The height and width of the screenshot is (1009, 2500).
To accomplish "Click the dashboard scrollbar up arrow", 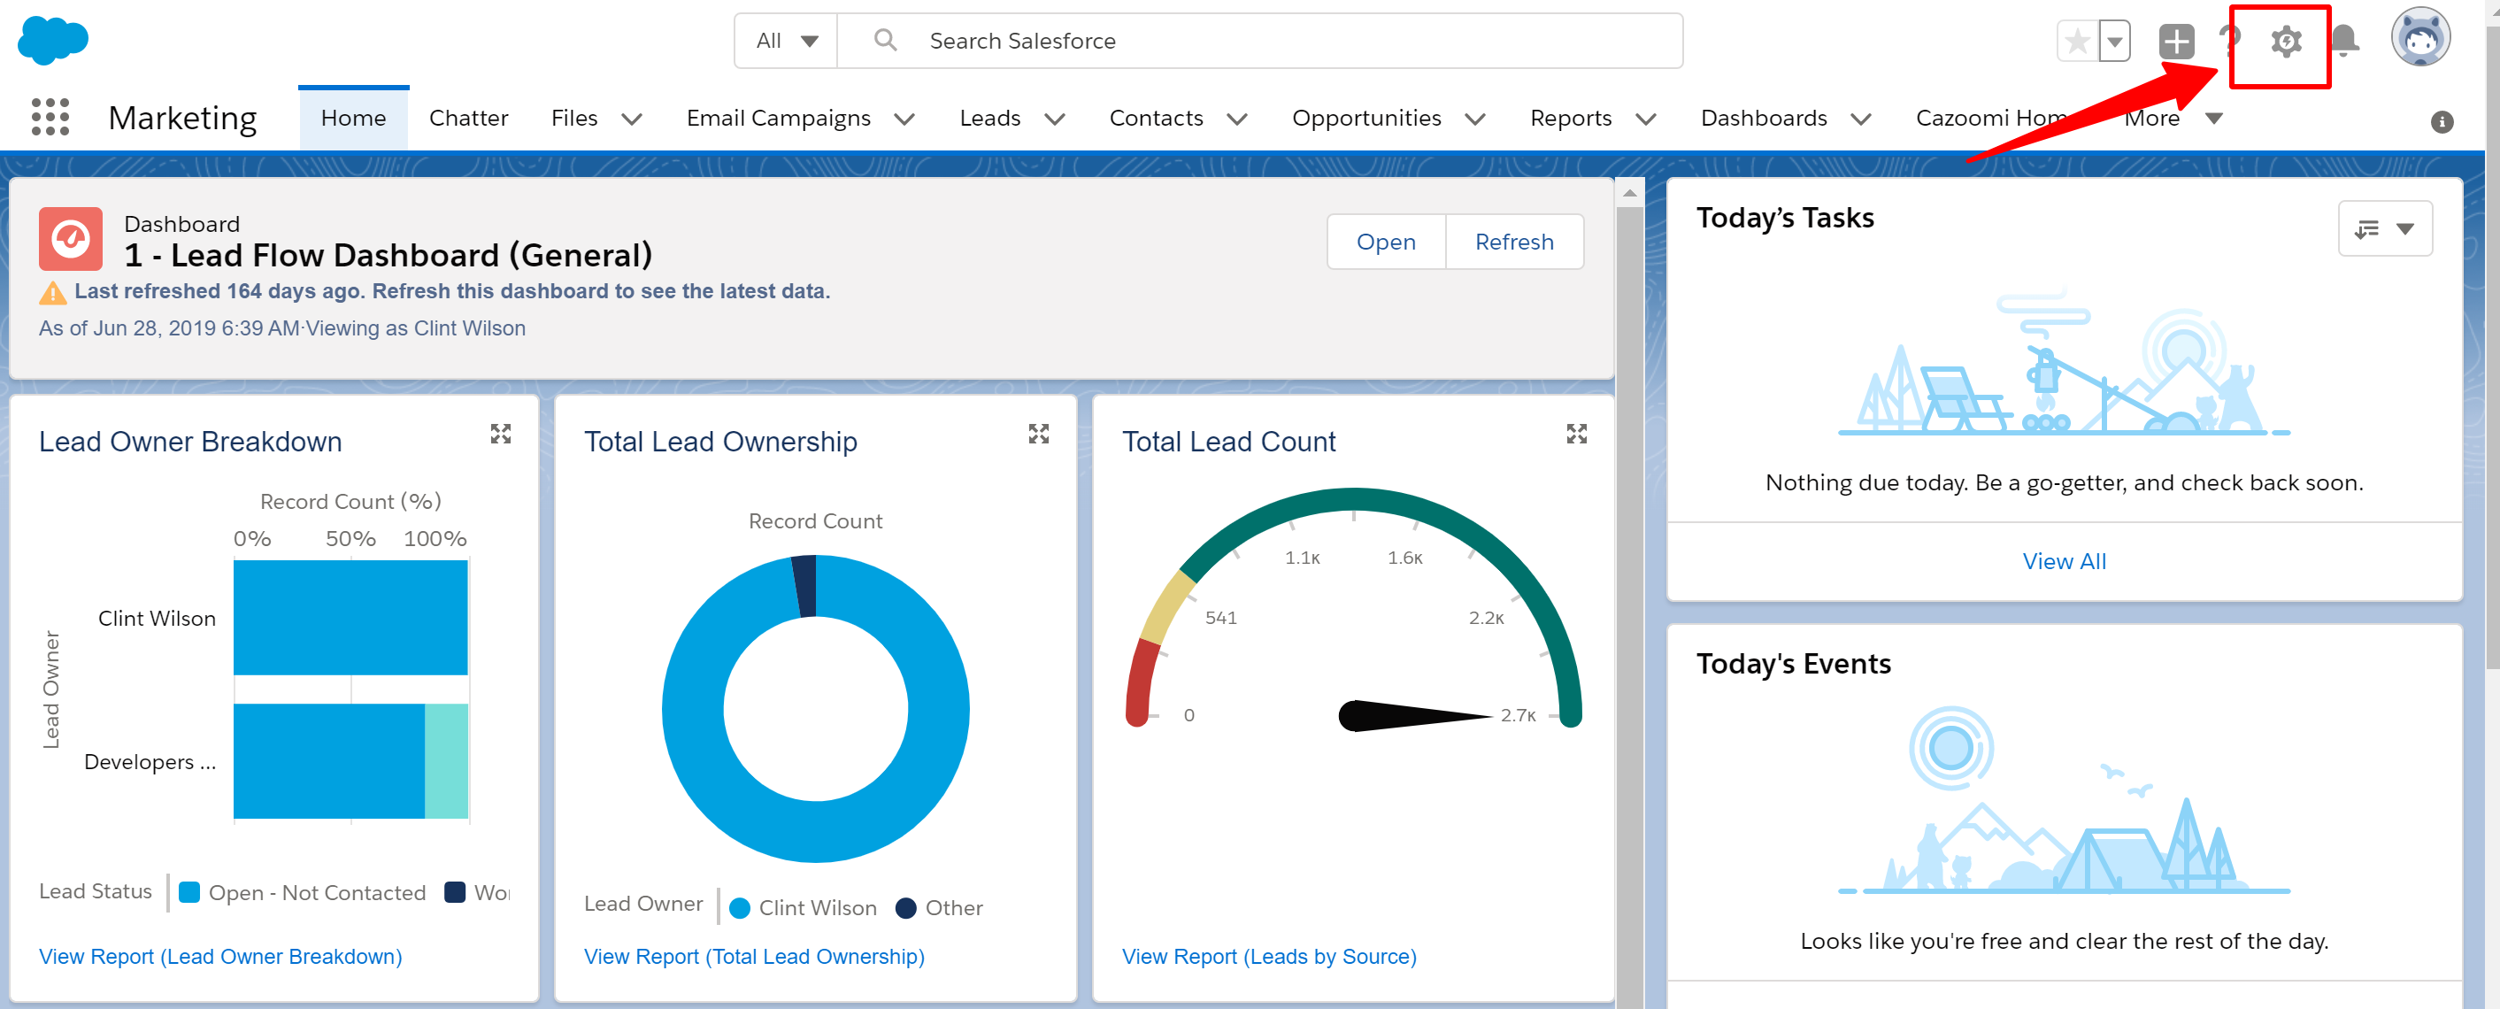I will tap(1629, 193).
